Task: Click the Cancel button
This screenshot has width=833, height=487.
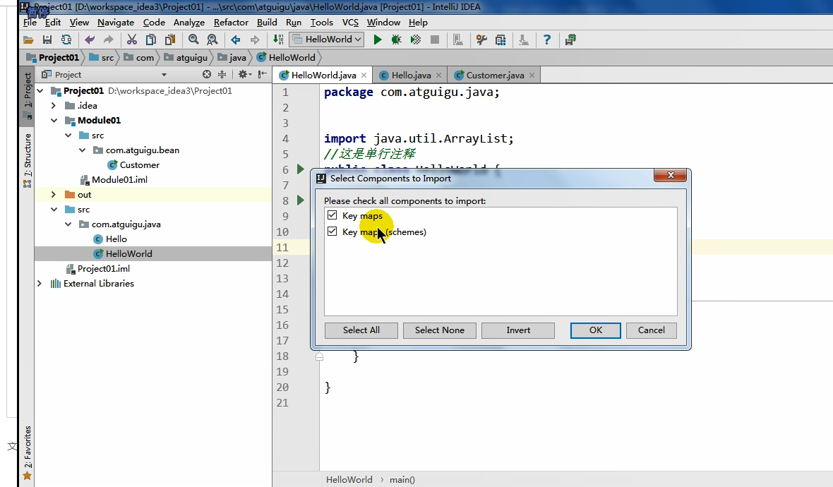Action: (x=652, y=330)
